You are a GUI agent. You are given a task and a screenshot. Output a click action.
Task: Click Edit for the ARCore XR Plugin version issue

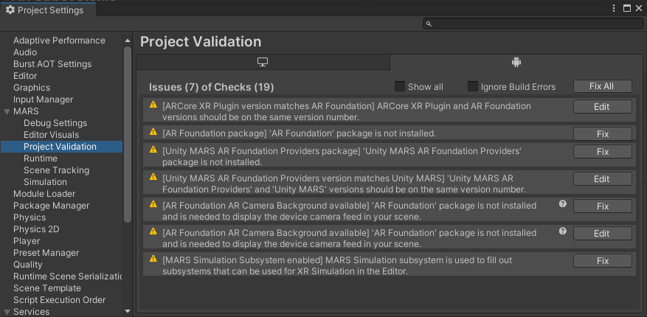(602, 107)
